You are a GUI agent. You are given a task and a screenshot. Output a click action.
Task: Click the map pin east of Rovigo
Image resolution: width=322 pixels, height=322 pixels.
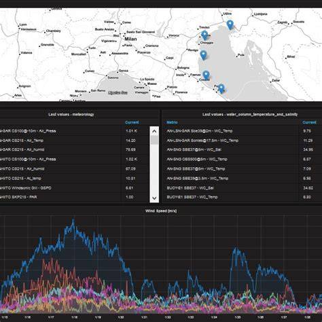pos(204,55)
